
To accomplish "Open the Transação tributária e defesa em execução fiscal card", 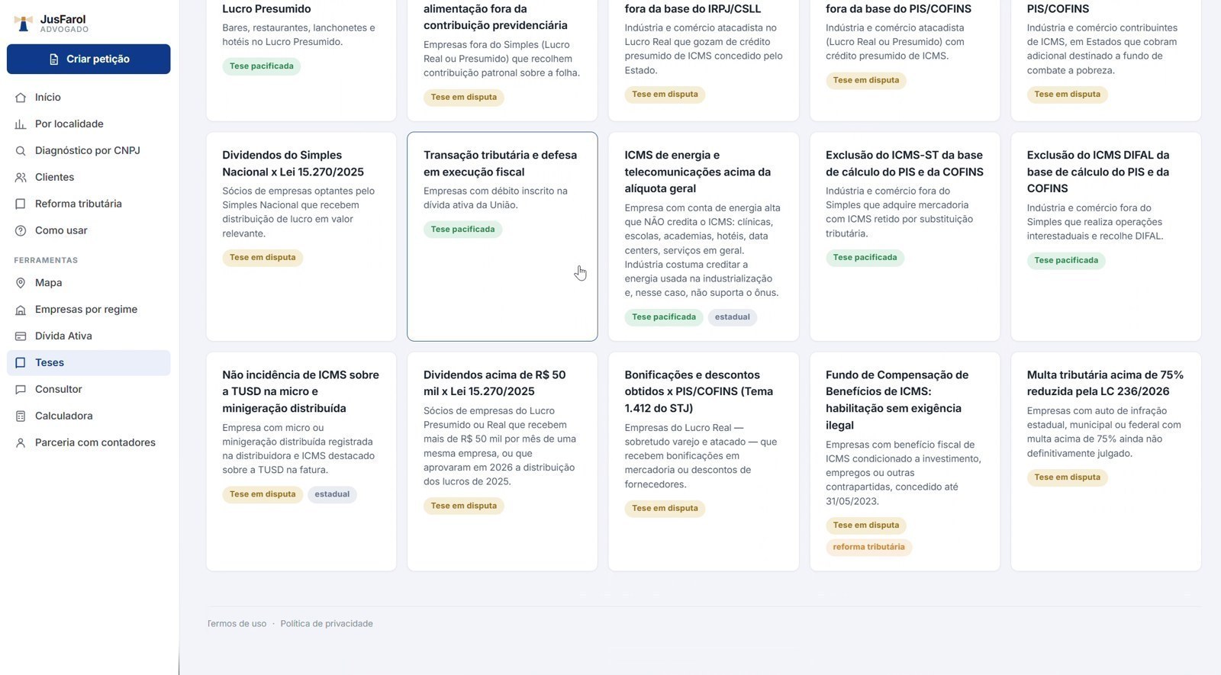I will (x=502, y=236).
